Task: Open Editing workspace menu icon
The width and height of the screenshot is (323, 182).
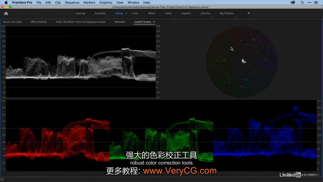Action: (126, 13)
